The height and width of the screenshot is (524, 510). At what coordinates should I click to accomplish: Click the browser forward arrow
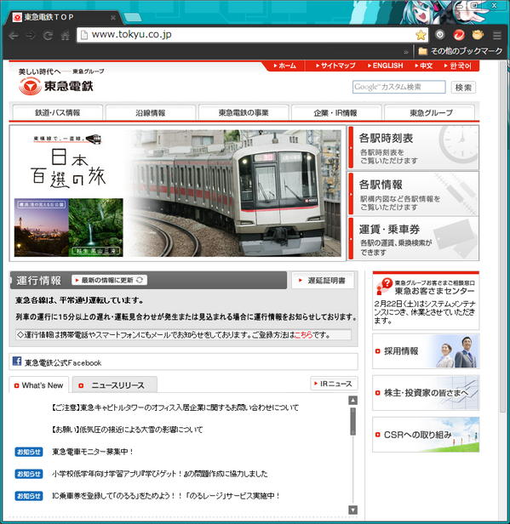[31, 35]
